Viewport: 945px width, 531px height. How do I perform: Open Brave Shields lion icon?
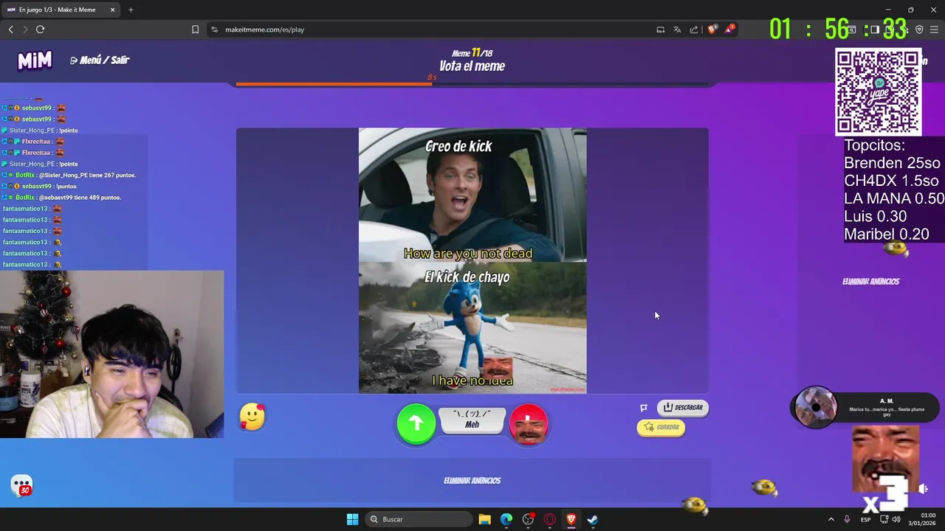pos(712,29)
